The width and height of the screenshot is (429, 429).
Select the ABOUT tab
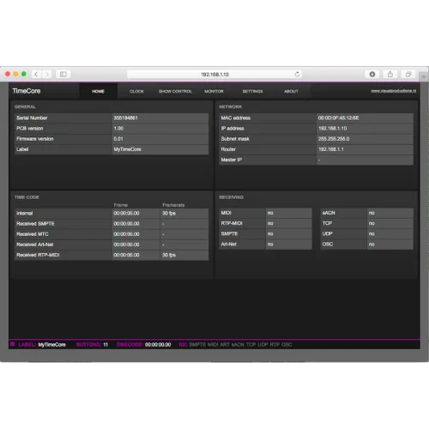291,91
